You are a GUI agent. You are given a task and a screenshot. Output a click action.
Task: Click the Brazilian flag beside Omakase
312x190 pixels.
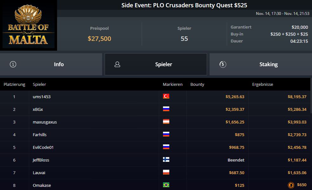166,185
